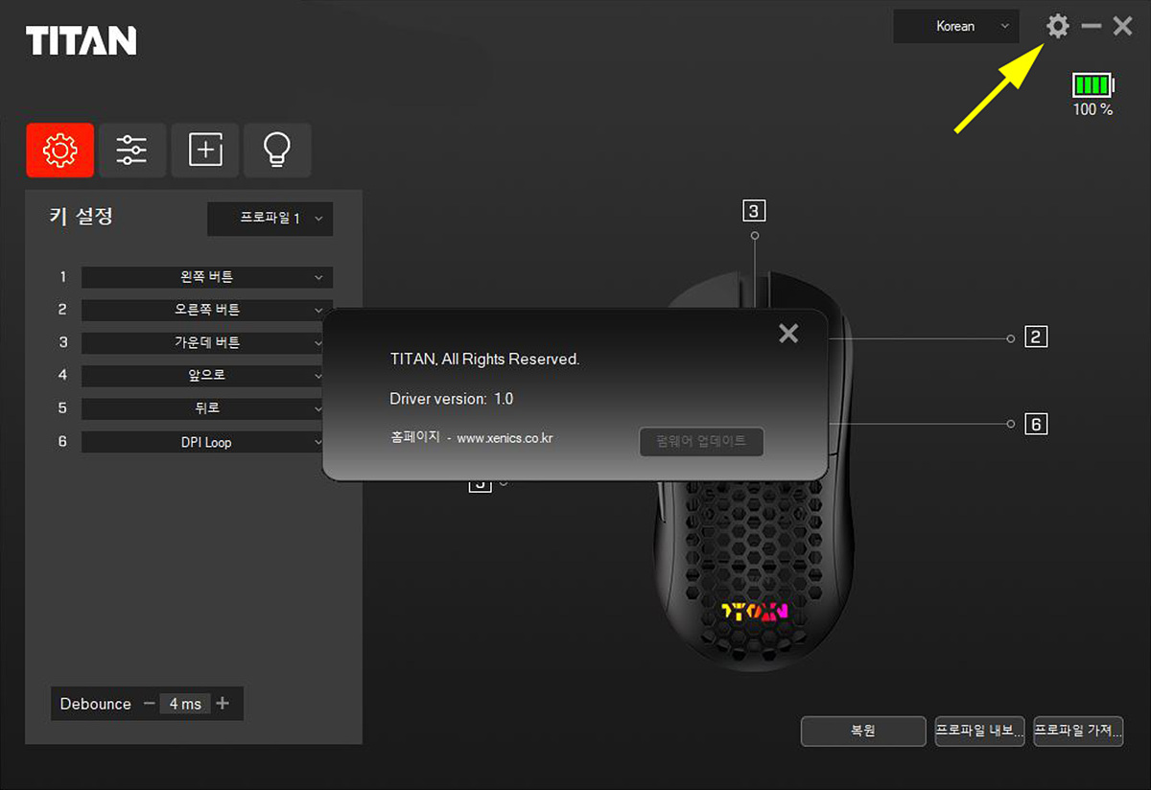
Task: Expand the DPI Loop key 6 dropdown
Action: (x=207, y=442)
